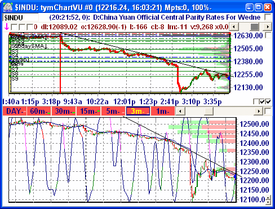Click the timeframe bar scrollbar thumb
The height and width of the screenshot is (209, 275).
point(209,111)
